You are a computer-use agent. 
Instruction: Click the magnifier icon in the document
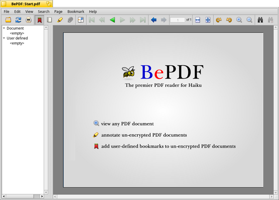96,123
